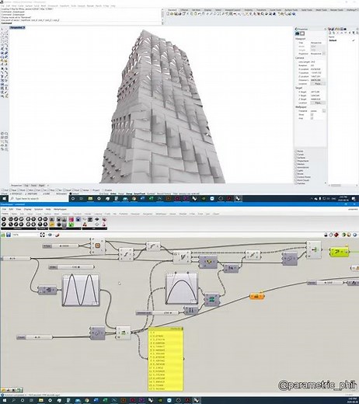Click the Chrome icon in the upper taskbar
The width and height of the screenshot is (359, 404).
point(134,199)
